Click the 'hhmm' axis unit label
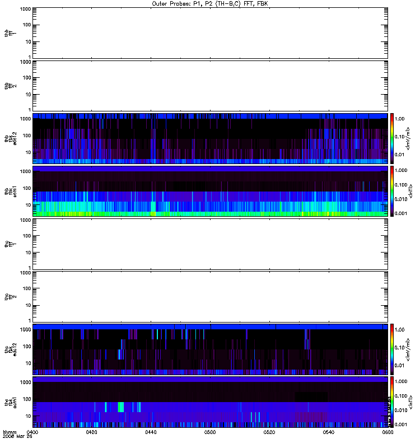Viewport: 420px width, 448px height. [x=10, y=432]
